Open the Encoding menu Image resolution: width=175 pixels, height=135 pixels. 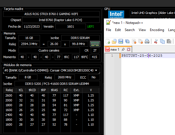[157, 30]
